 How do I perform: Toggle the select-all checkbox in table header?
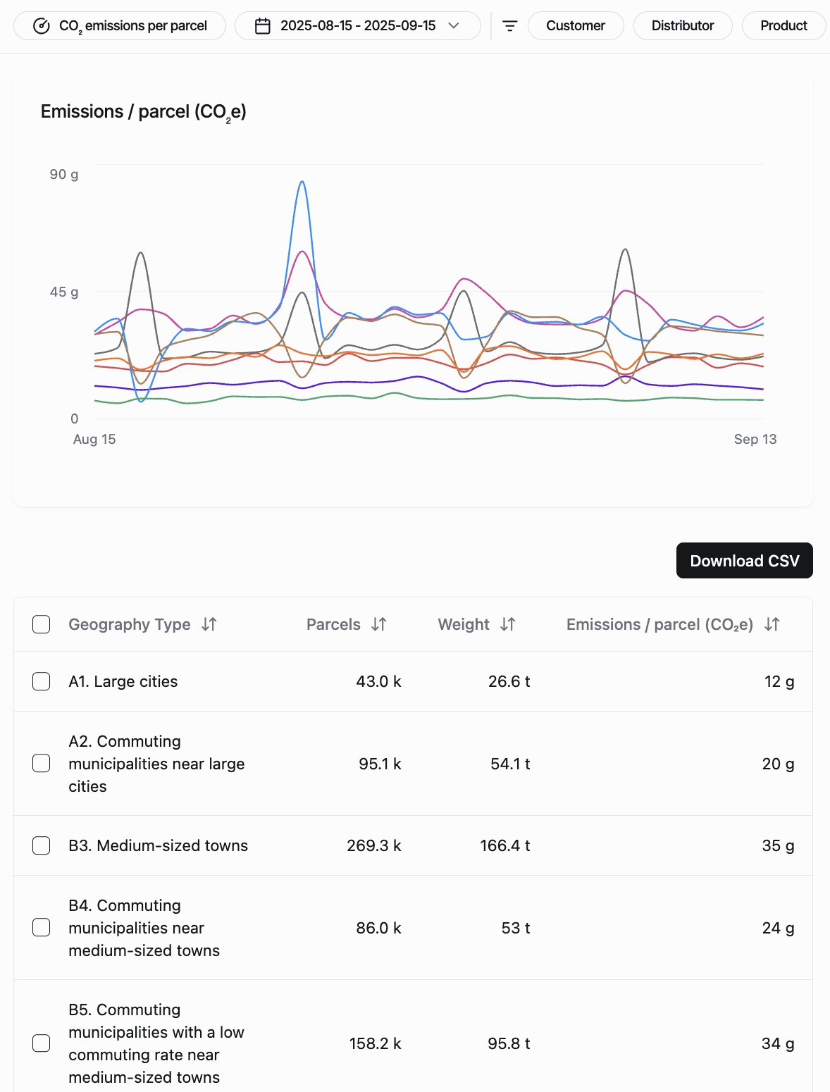[42, 624]
